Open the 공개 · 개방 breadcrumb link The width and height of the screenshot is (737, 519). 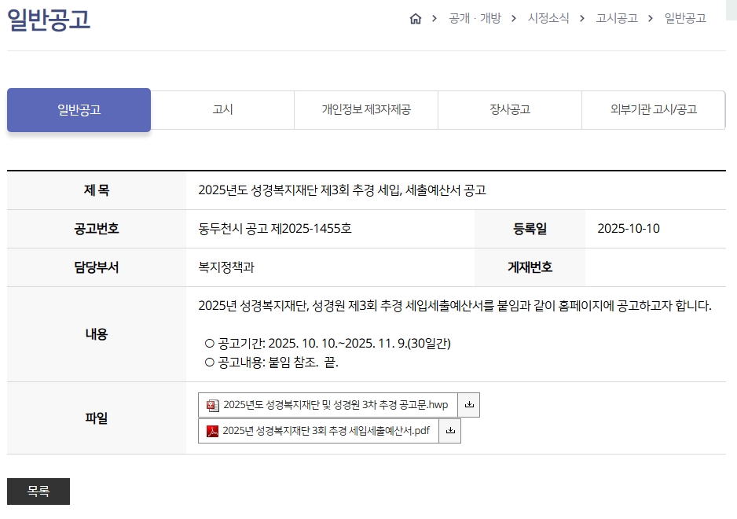tap(475, 19)
